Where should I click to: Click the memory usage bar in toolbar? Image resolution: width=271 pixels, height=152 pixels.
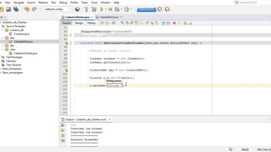point(147,9)
